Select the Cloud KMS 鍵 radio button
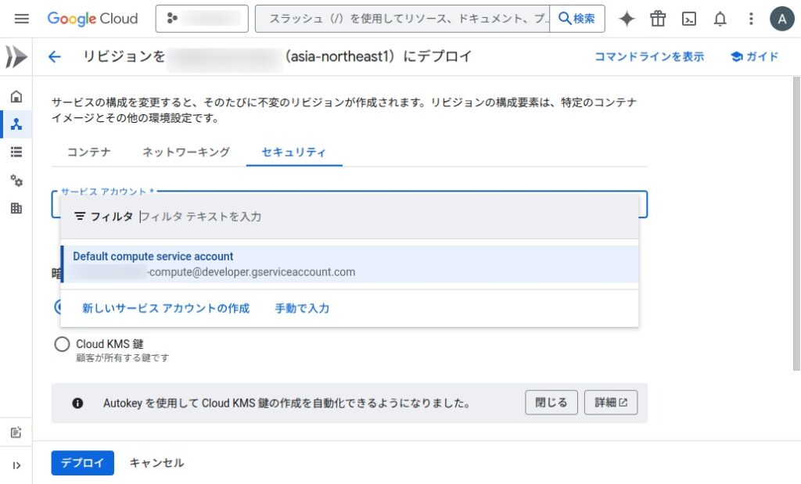801x484 pixels. [x=62, y=344]
